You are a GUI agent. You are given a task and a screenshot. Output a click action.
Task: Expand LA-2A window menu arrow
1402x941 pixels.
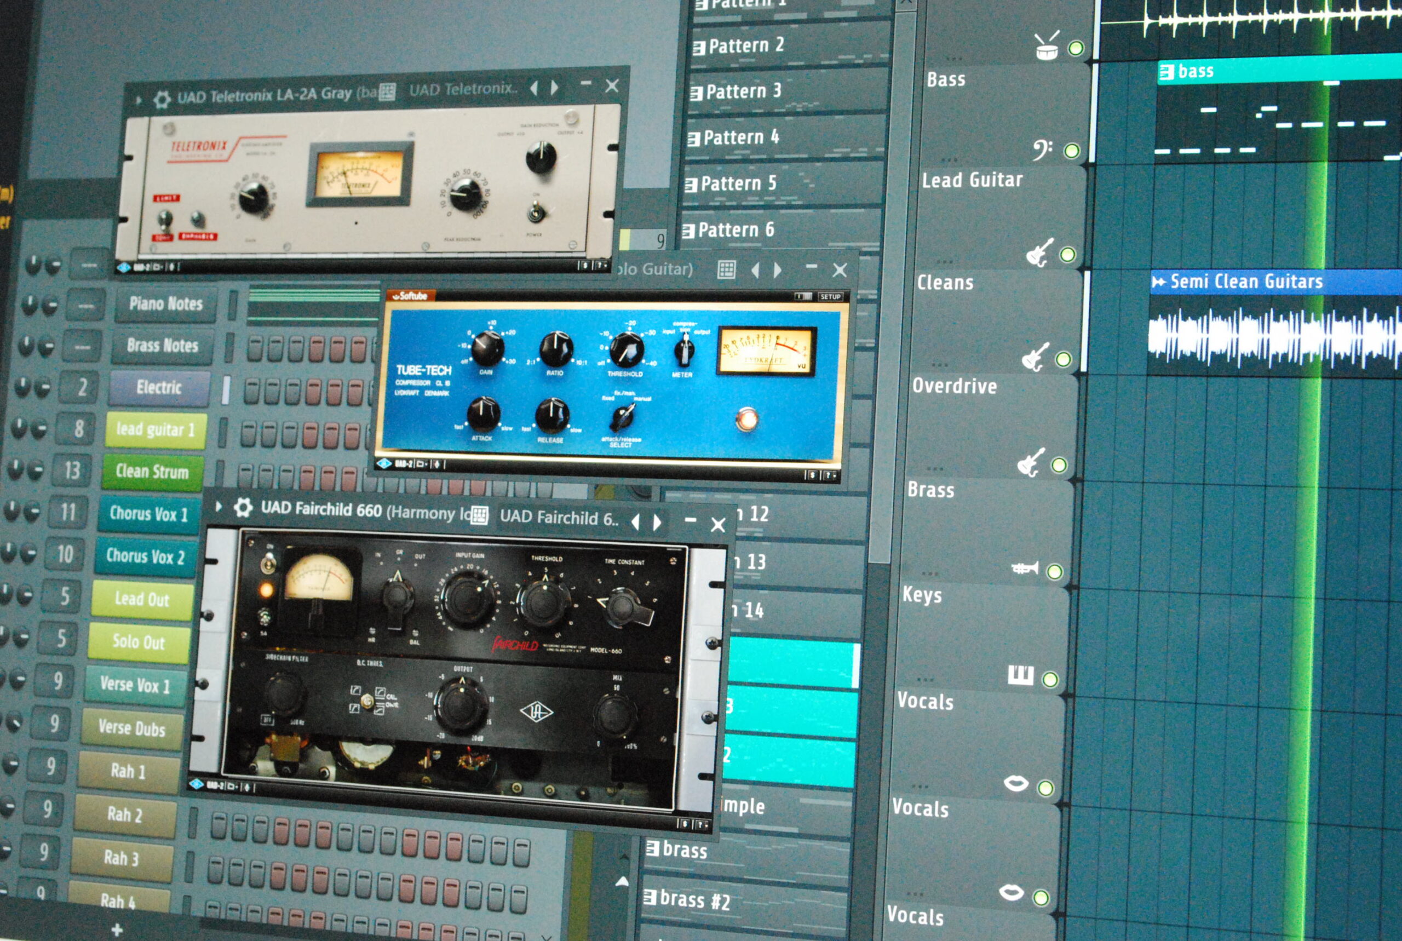coord(139,100)
